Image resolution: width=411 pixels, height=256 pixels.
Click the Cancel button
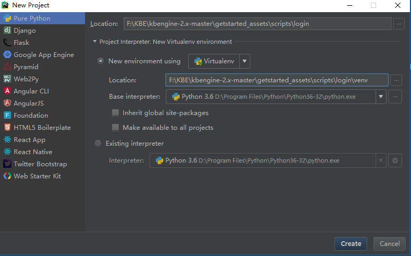(x=390, y=244)
